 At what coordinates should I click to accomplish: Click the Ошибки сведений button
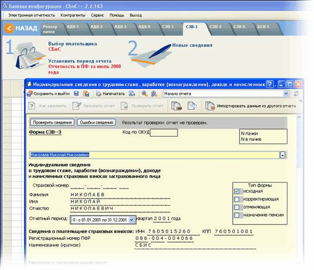(x=96, y=122)
